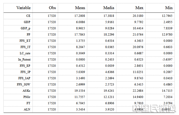This screenshot has height=115, width=179.
Task: Click the Variable column header
Action: (23, 8)
